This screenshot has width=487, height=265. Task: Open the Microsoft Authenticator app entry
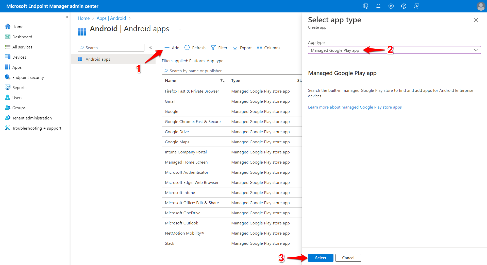187,172
